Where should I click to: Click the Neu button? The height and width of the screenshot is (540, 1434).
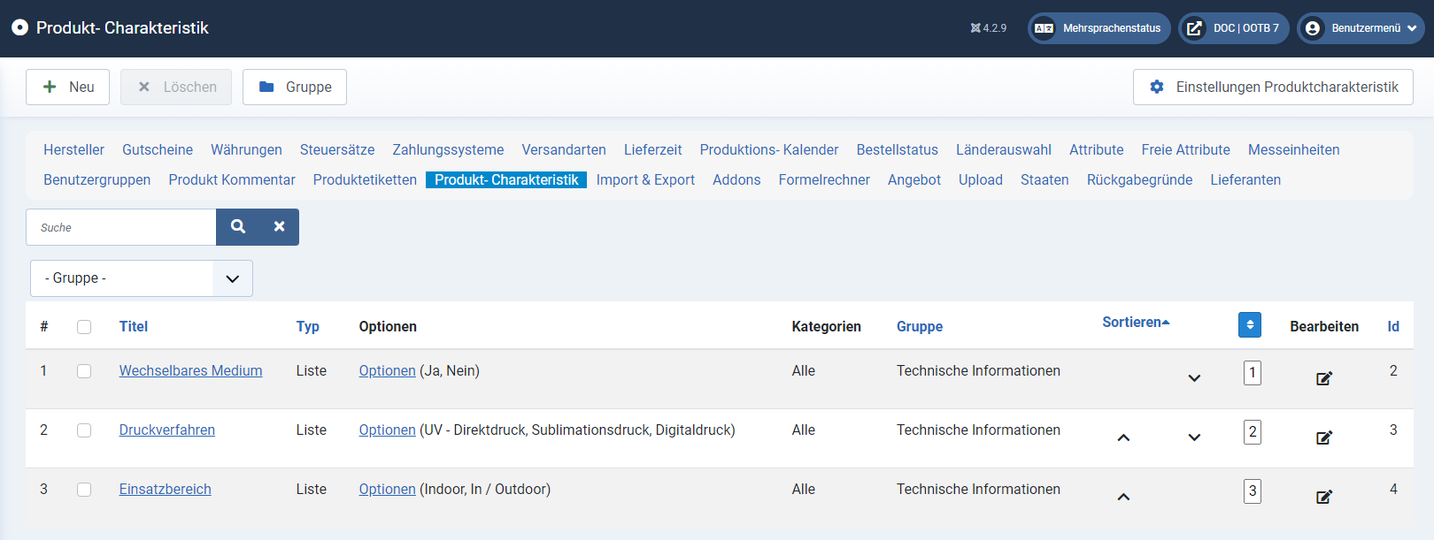click(x=67, y=87)
